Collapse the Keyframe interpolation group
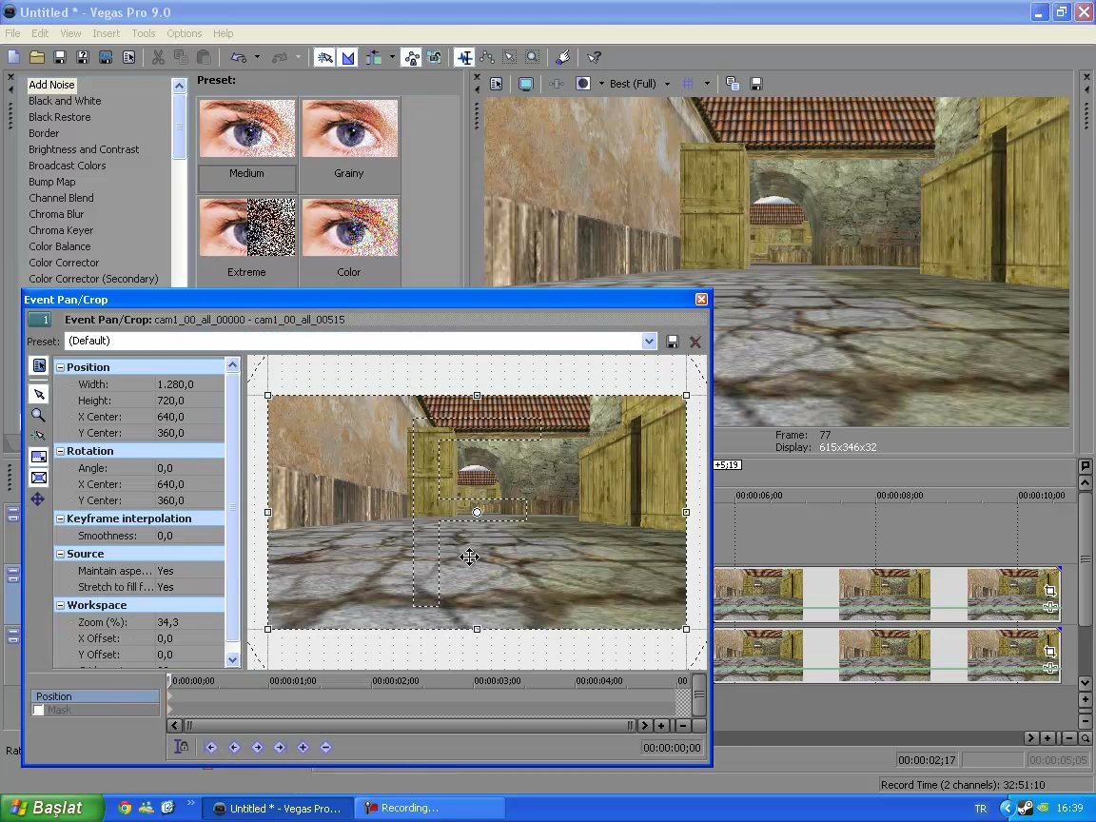Viewport: 1096px width, 822px height. point(60,519)
